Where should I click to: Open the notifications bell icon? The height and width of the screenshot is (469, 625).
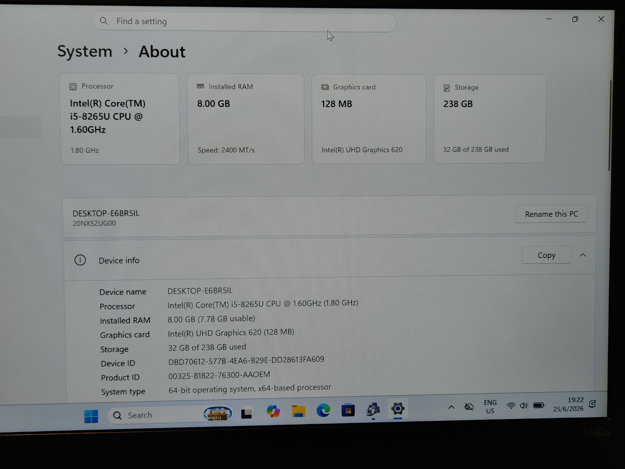[x=593, y=404]
